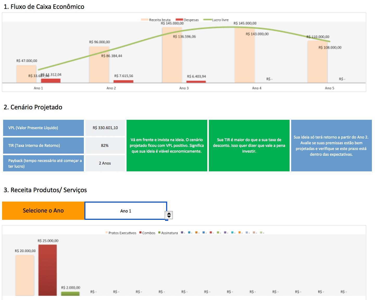The width and height of the screenshot is (375, 300).
Task: Select the VPL value cell R$ 330.601,10
Action: point(105,128)
